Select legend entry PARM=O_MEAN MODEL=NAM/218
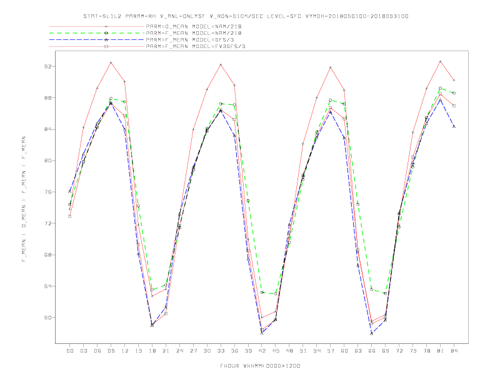This screenshot has height=382, width=495. point(194,26)
